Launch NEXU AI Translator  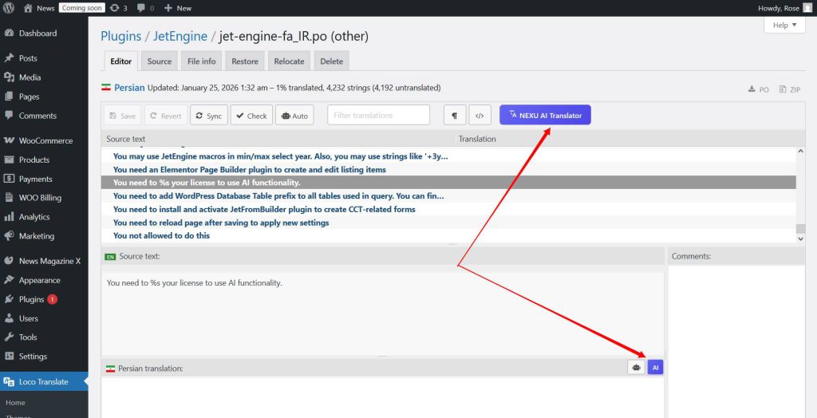(x=545, y=115)
